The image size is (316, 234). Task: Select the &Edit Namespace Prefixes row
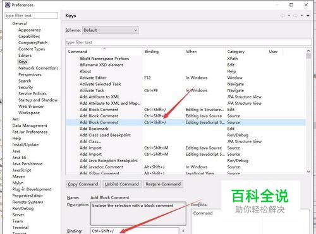(186, 59)
